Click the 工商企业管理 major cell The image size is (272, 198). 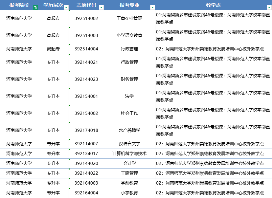click(x=129, y=18)
